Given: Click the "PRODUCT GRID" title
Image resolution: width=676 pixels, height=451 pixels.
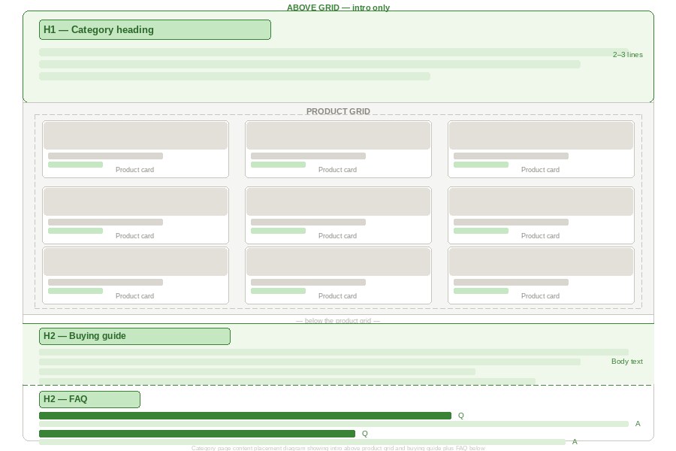Looking at the screenshot, I should pos(339,111).
